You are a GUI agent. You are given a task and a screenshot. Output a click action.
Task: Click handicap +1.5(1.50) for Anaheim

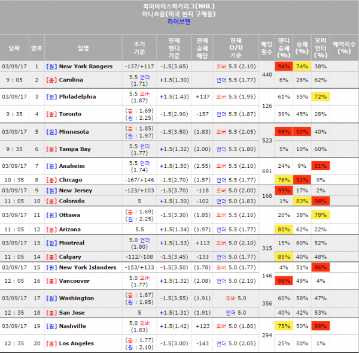coord(174,166)
